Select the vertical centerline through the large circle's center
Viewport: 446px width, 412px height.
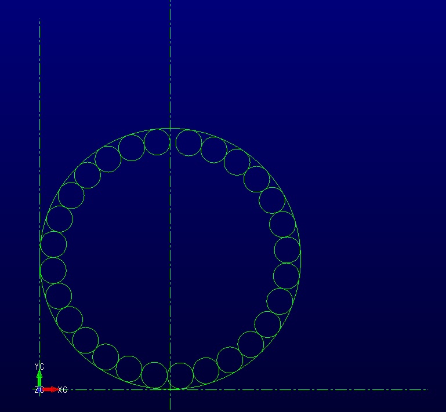click(170, 70)
